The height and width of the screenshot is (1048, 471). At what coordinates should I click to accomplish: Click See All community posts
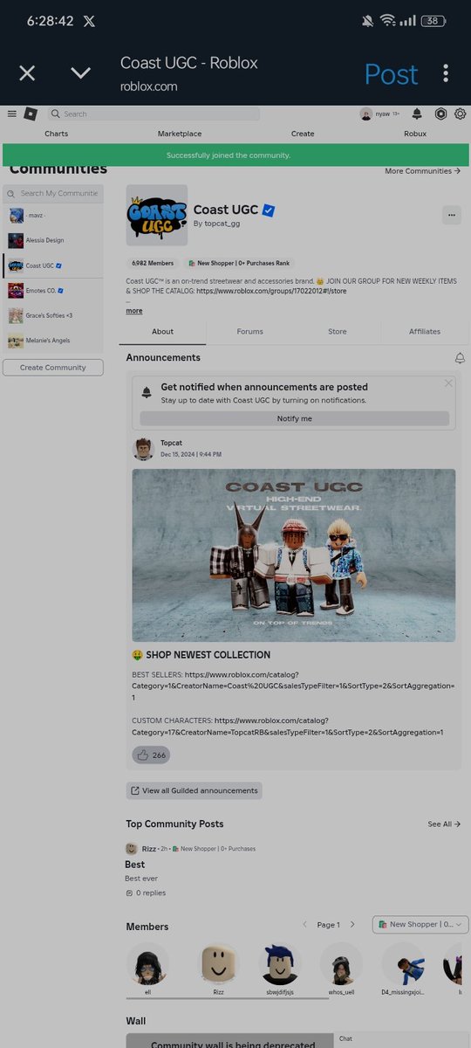coord(444,824)
